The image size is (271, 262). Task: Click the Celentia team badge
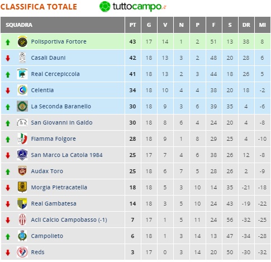coord(22,90)
